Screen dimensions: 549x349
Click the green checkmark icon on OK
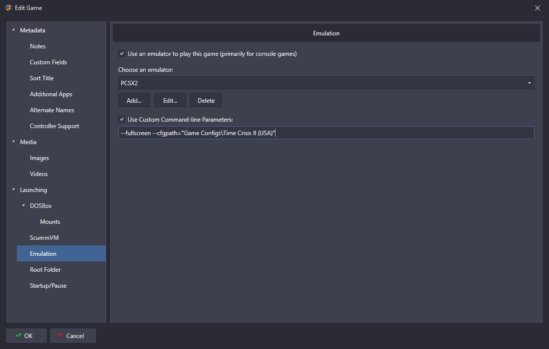18,336
